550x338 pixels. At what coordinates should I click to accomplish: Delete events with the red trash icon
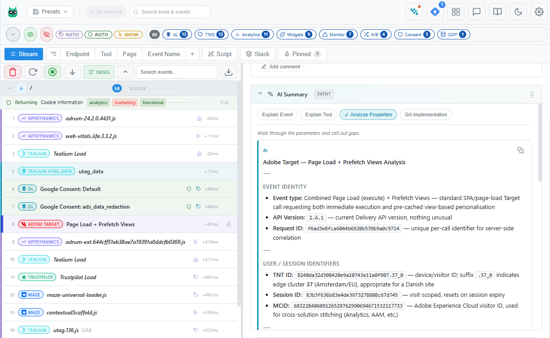[13, 72]
